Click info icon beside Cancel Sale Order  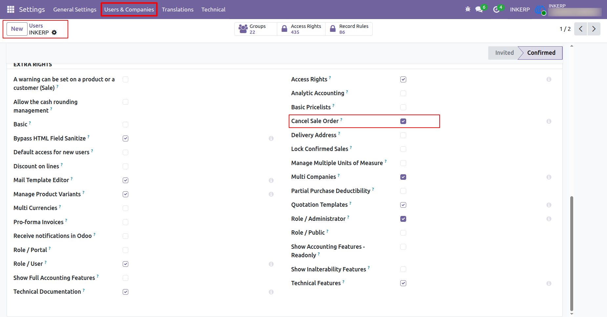[x=549, y=121]
